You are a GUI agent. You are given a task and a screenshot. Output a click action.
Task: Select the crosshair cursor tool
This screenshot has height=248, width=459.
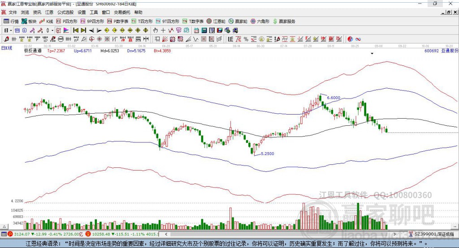point(163,30)
